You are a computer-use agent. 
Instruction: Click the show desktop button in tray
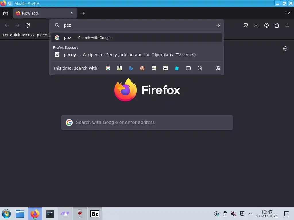(x=287, y=214)
